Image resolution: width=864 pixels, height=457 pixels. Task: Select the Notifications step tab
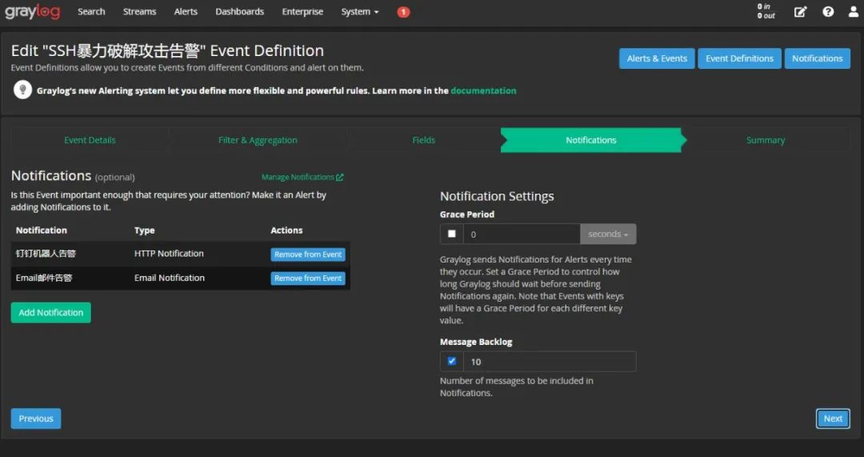pos(590,140)
